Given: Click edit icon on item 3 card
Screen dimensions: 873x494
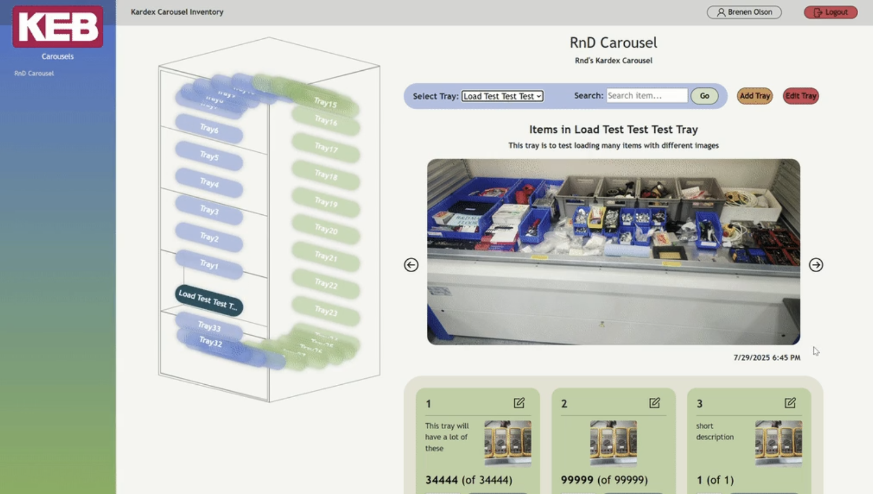Looking at the screenshot, I should pyautogui.click(x=790, y=403).
